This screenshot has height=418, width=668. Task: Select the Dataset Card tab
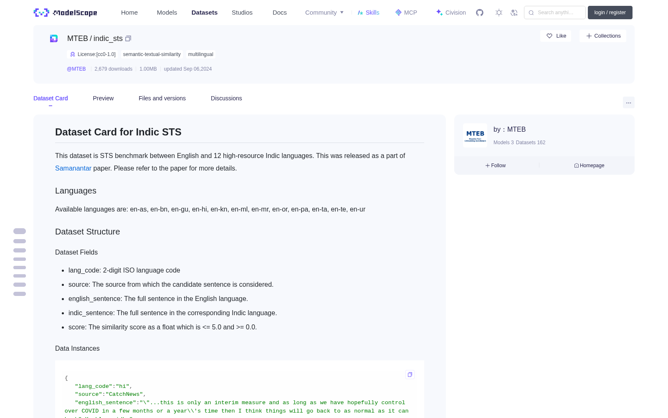pos(51,98)
